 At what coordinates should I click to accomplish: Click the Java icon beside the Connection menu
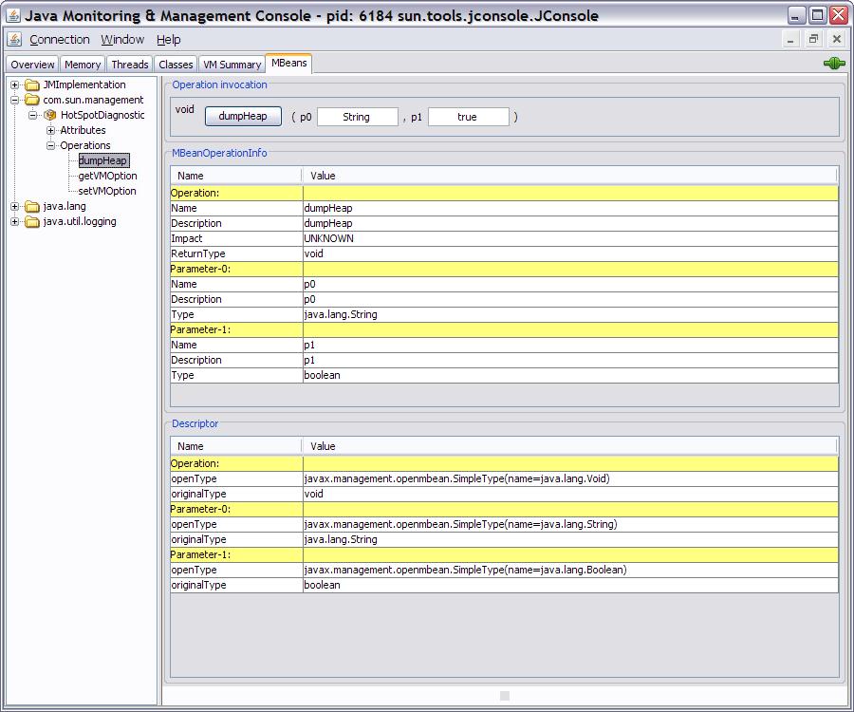(14, 39)
